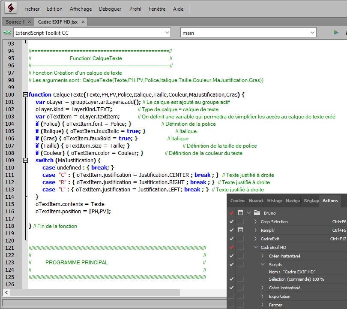Open the main engine dropdown
The height and width of the screenshot is (309, 347).
(x=313, y=33)
